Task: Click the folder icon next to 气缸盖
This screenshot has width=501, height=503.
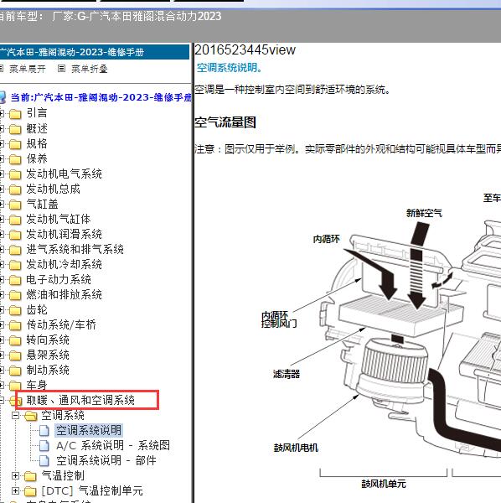Action: (x=15, y=205)
